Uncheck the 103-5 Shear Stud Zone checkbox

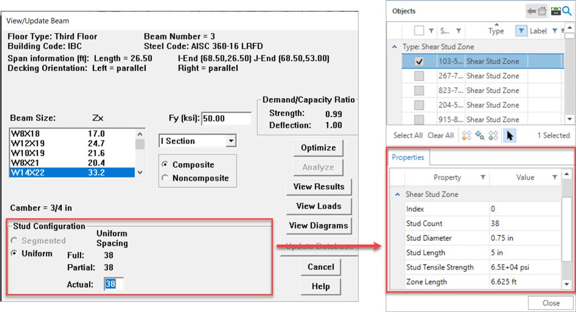click(x=419, y=62)
